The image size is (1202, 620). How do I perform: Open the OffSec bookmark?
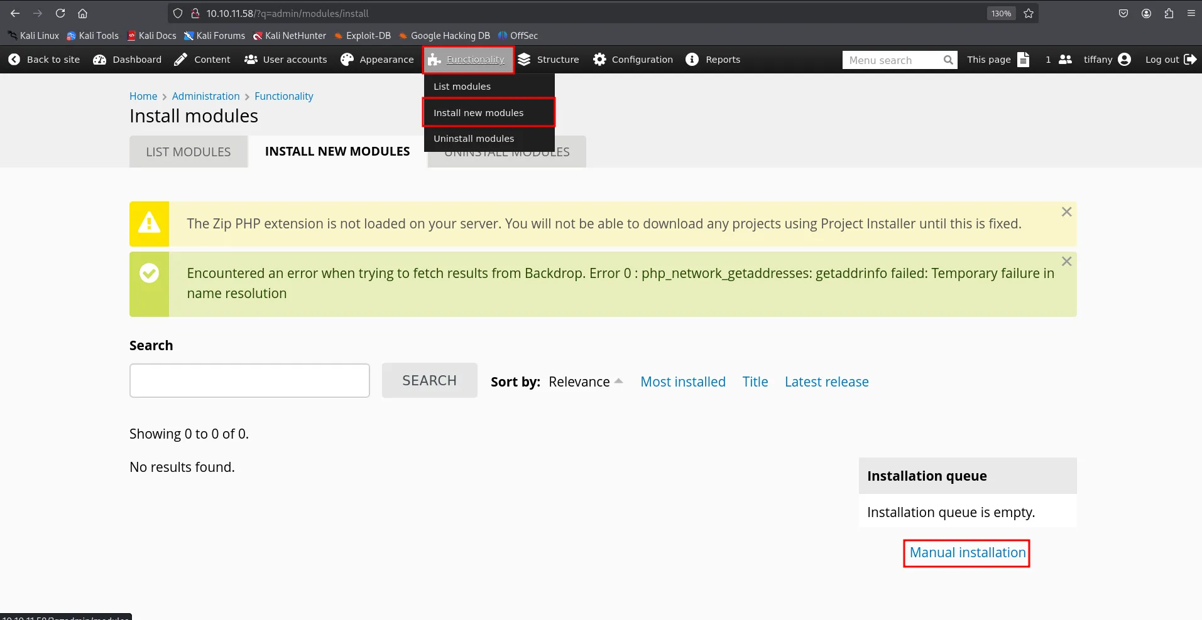click(518, 36)
